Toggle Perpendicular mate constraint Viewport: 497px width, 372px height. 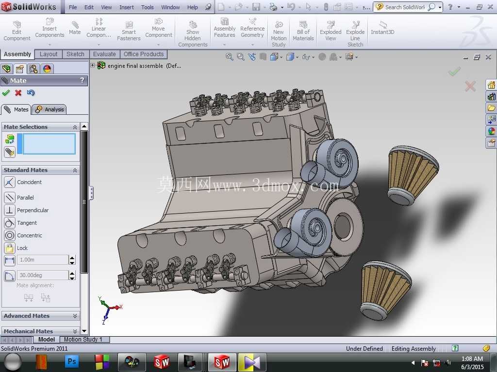10,210
